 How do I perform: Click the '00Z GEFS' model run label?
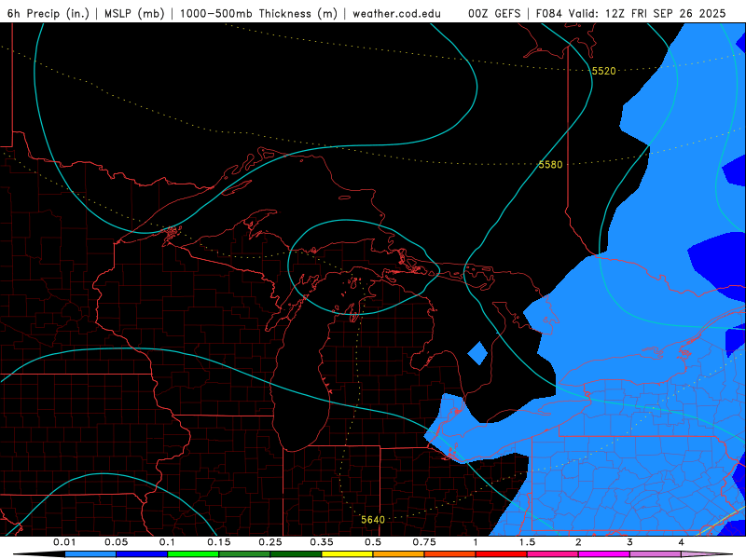coord(494,13)
